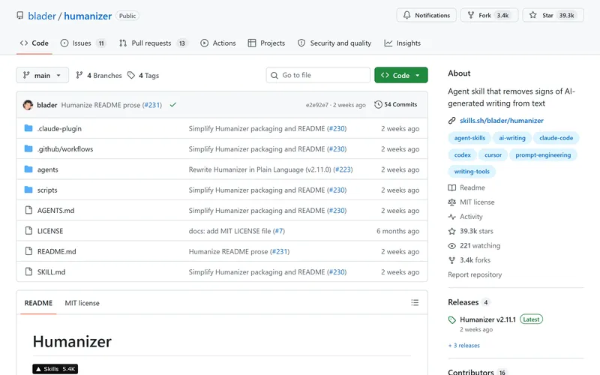
Task: Click commit message Humanize README prose in header row
Action: 100,105
